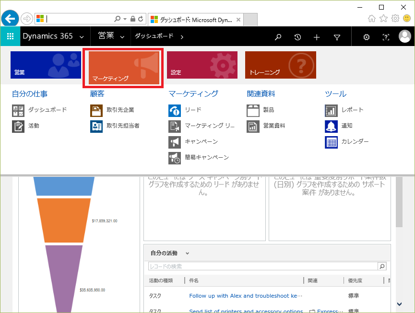Open the 活動 clipboard icon
The width and height of the screenshot is (415, 313).
(18, 127)
